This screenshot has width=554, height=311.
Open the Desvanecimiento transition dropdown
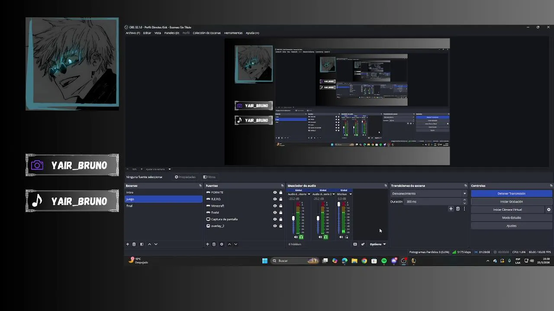[428, 194]
